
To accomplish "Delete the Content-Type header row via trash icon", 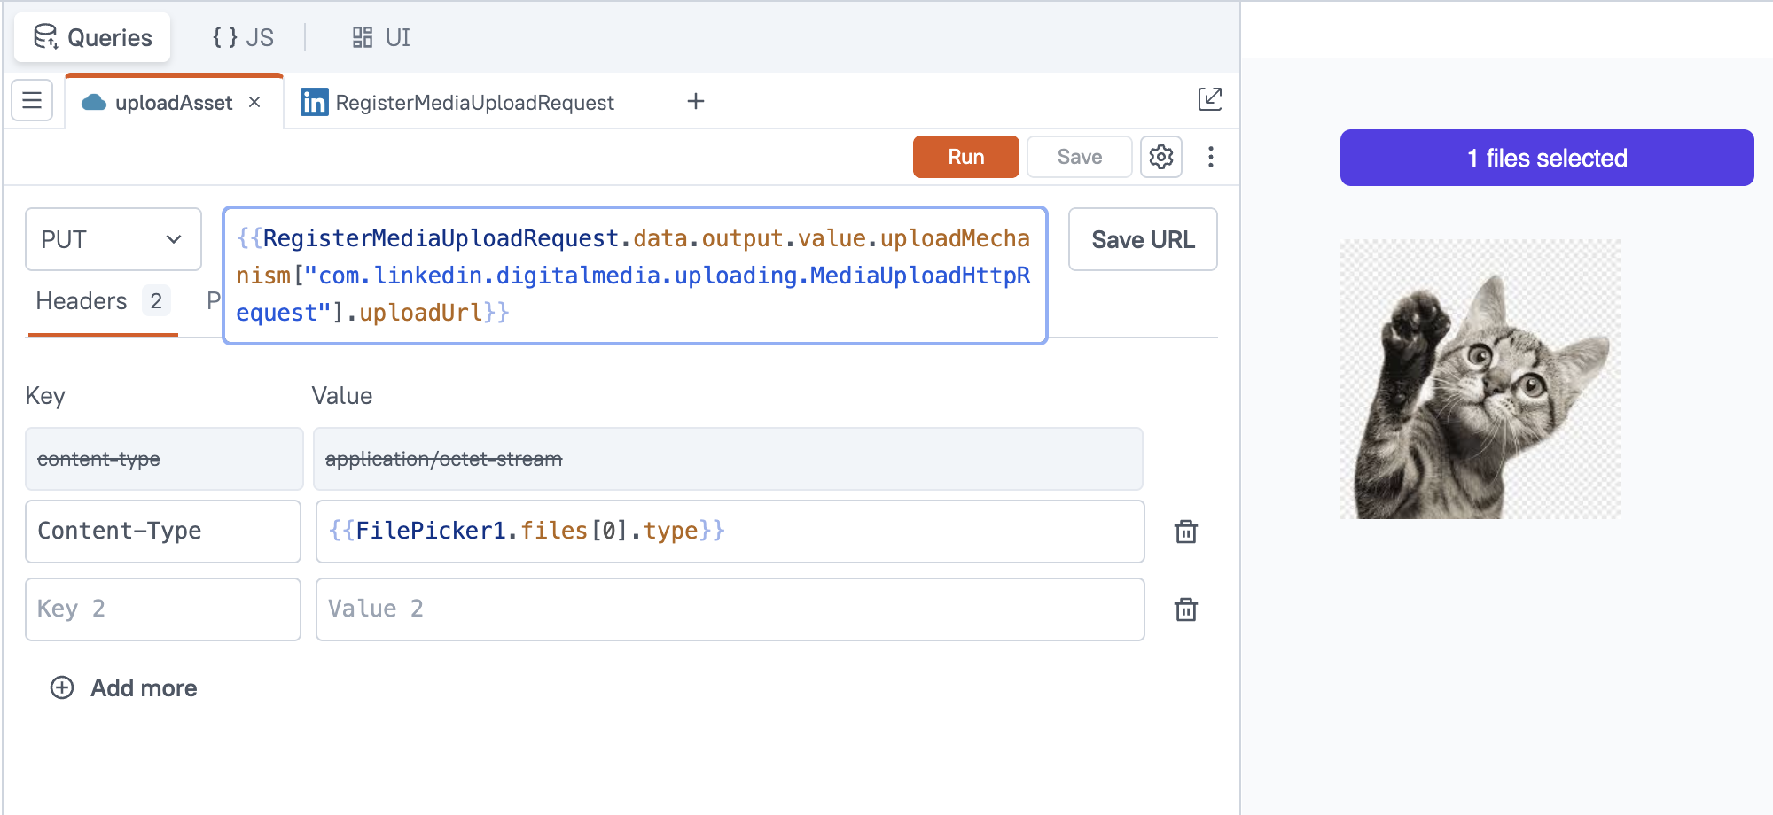I will (x=1186, y=532).
